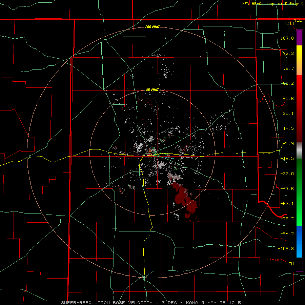This screenshot has width=305, height=305.
Task: Click the 45.6 velocity scale value
Action: 288,98
